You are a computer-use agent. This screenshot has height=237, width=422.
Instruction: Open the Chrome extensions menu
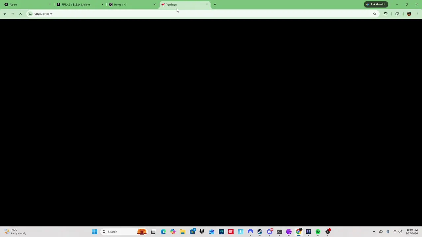(x=385, y=14)
